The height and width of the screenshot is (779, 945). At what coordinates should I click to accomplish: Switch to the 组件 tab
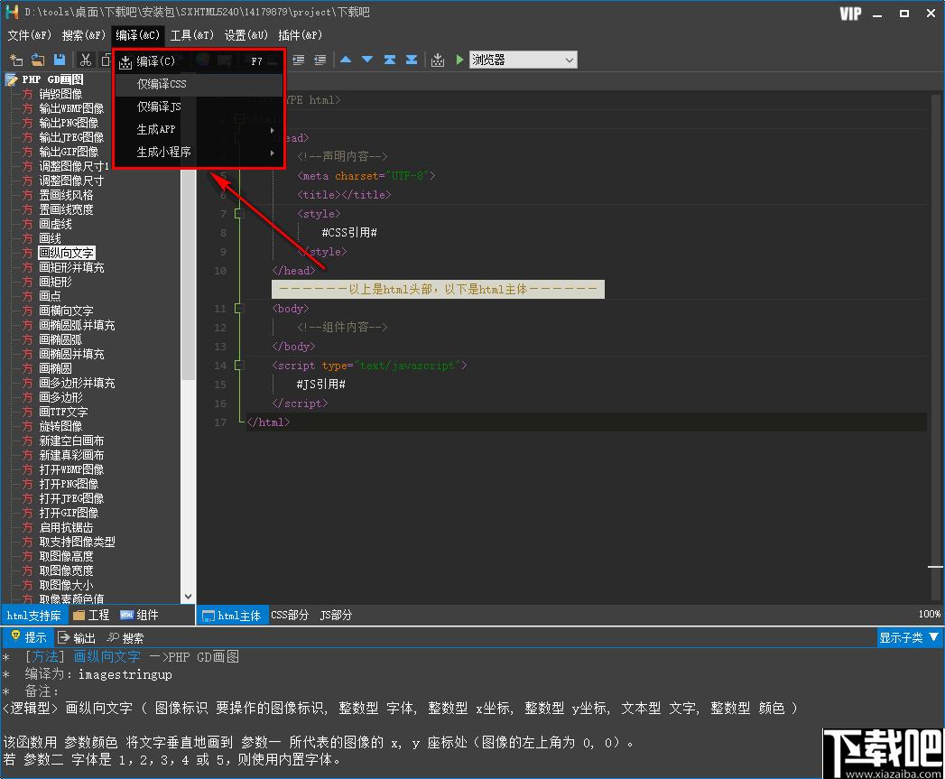(139, 616)
